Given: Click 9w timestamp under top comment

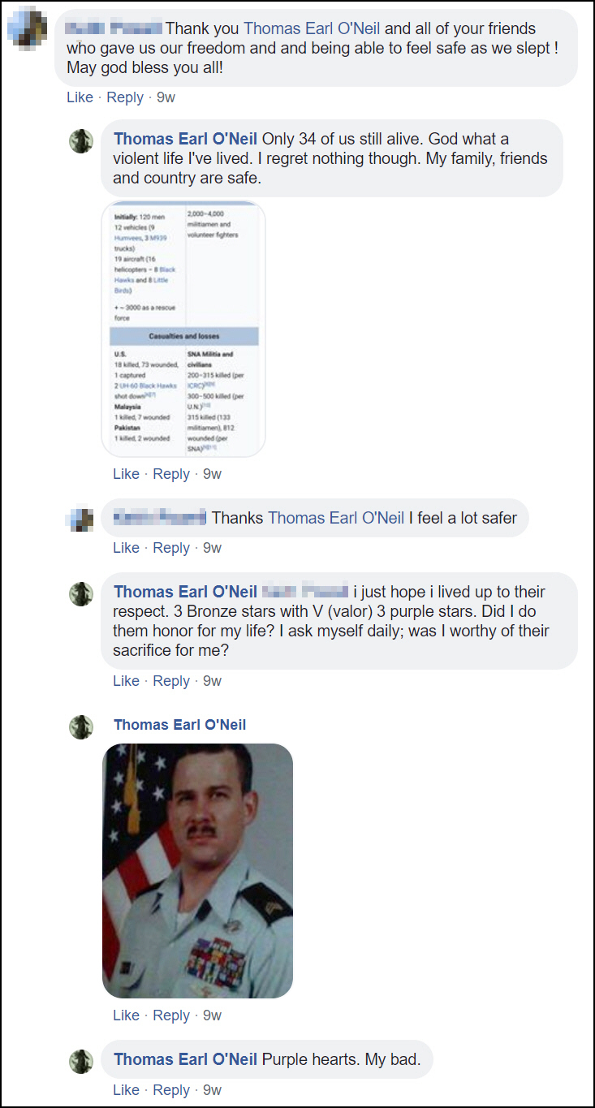Looking at the screenshot, I should click(x=166, y=97).
